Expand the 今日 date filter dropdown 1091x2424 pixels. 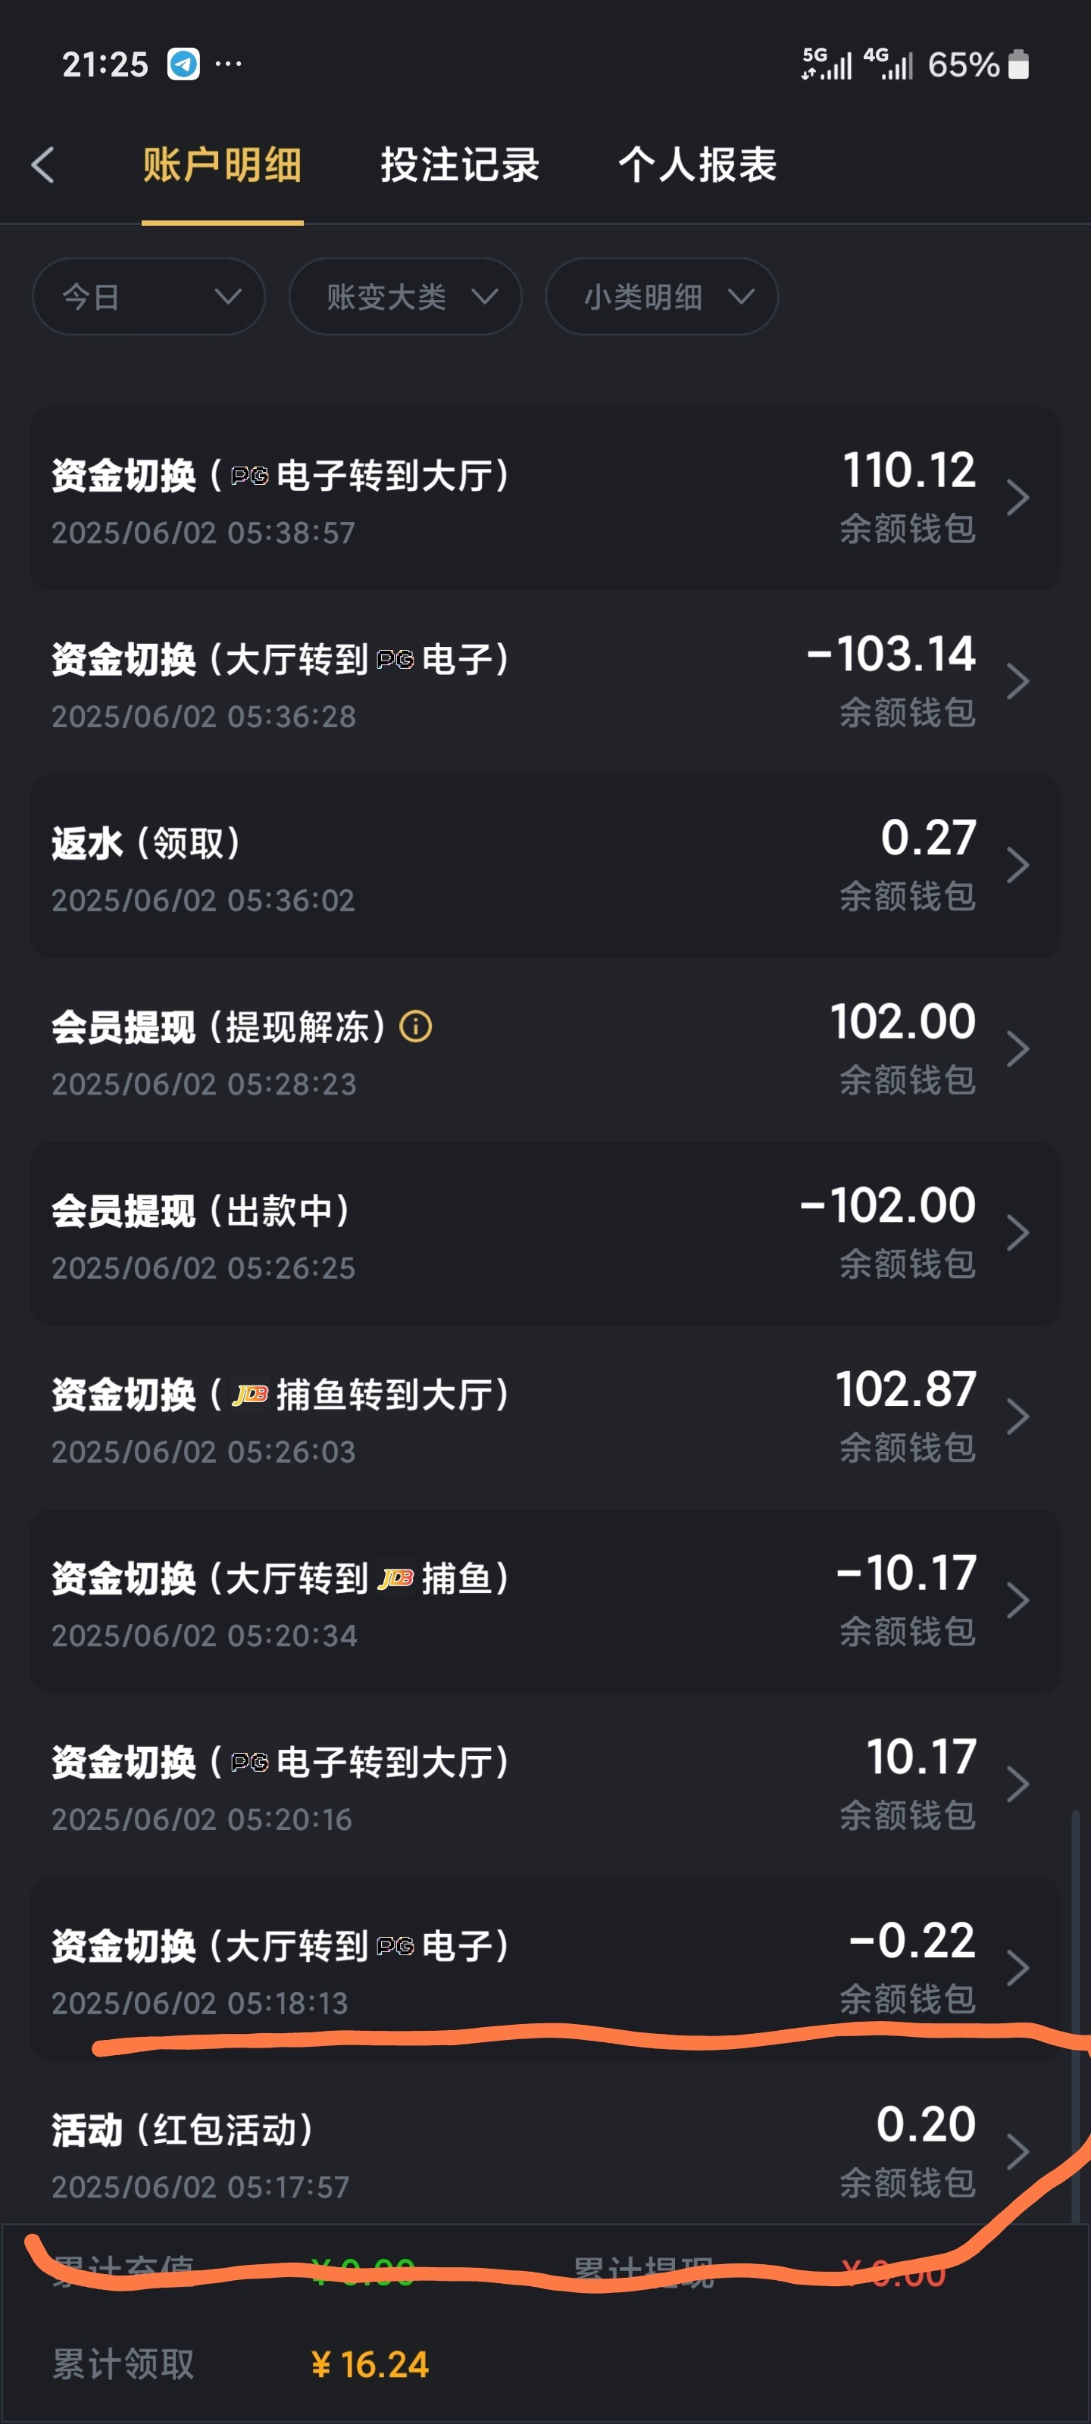point(148,296)
